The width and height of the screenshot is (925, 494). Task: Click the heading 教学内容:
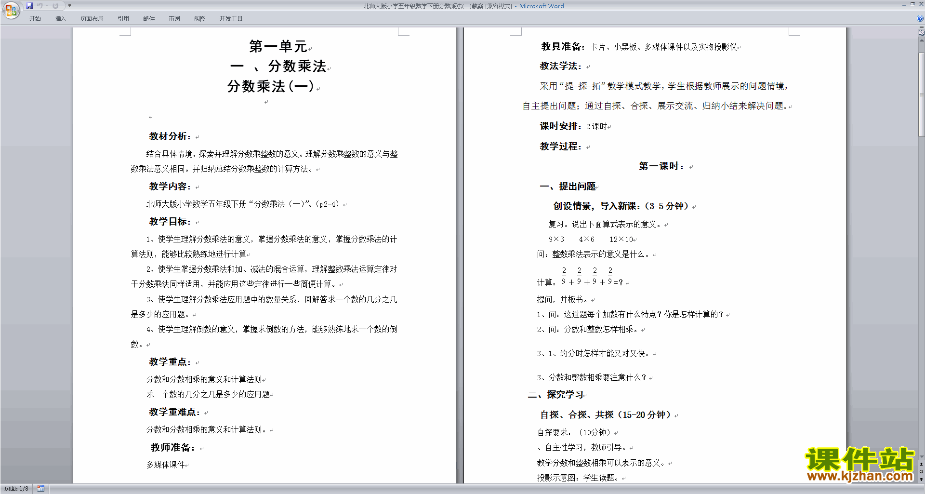(170, 187)
